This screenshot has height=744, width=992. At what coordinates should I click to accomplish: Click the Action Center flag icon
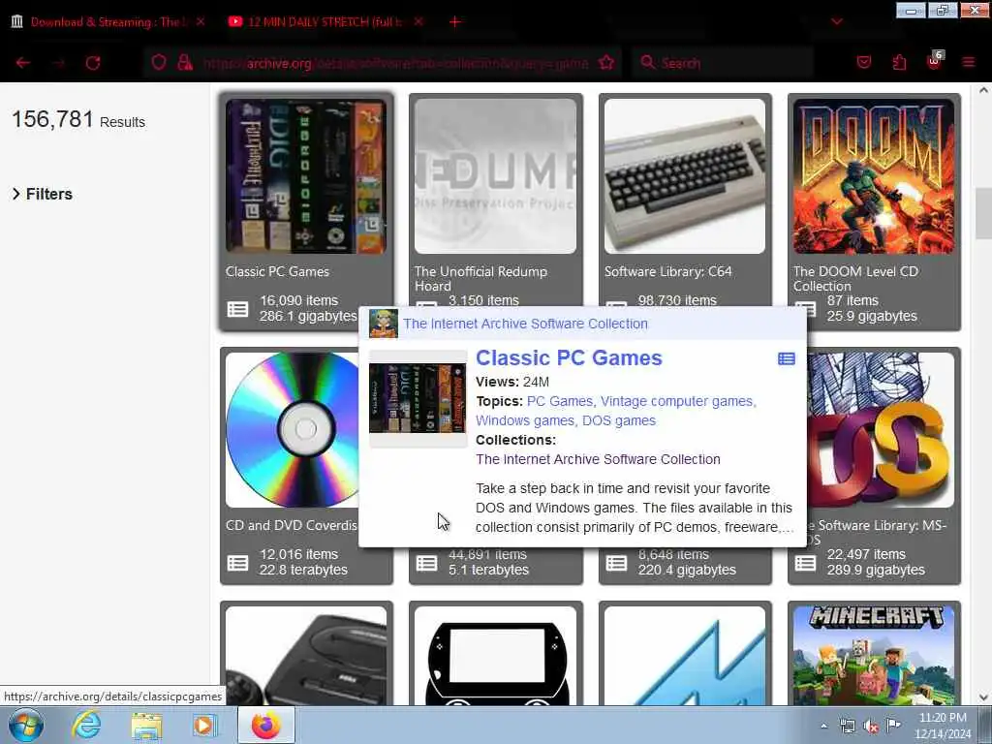pos(893,725)
